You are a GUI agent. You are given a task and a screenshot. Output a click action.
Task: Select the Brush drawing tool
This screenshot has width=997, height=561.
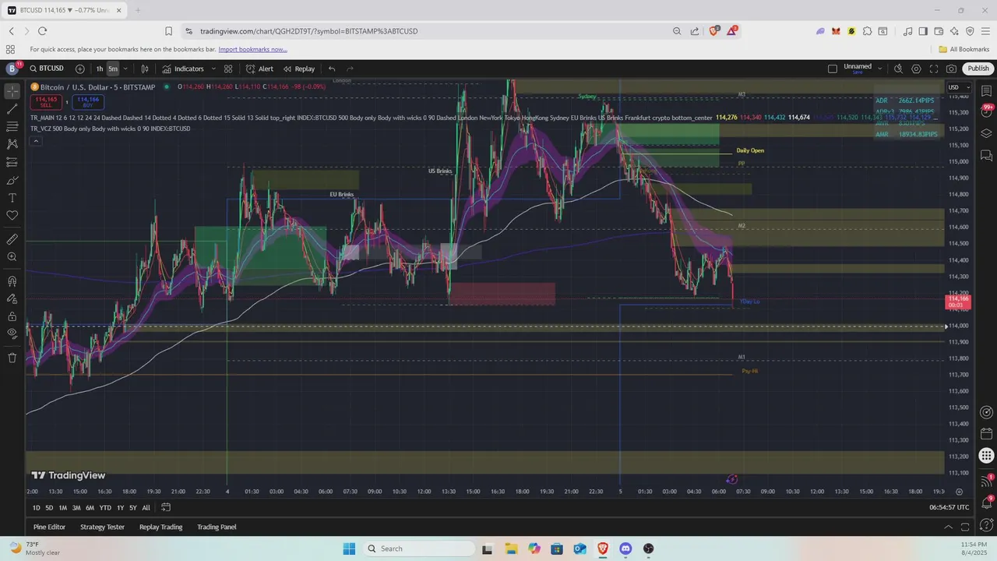coord(12,180)
